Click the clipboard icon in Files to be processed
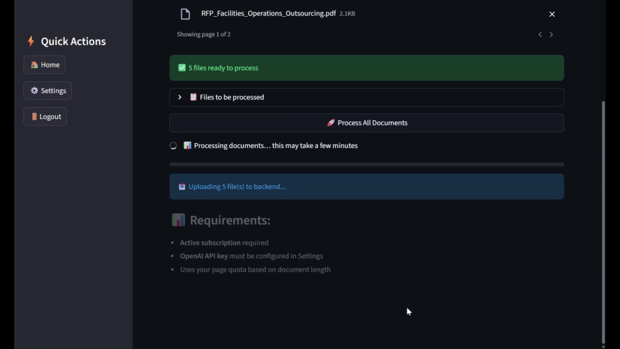Image resolution: width=620 pixels, height=349 pixels. 193,97
